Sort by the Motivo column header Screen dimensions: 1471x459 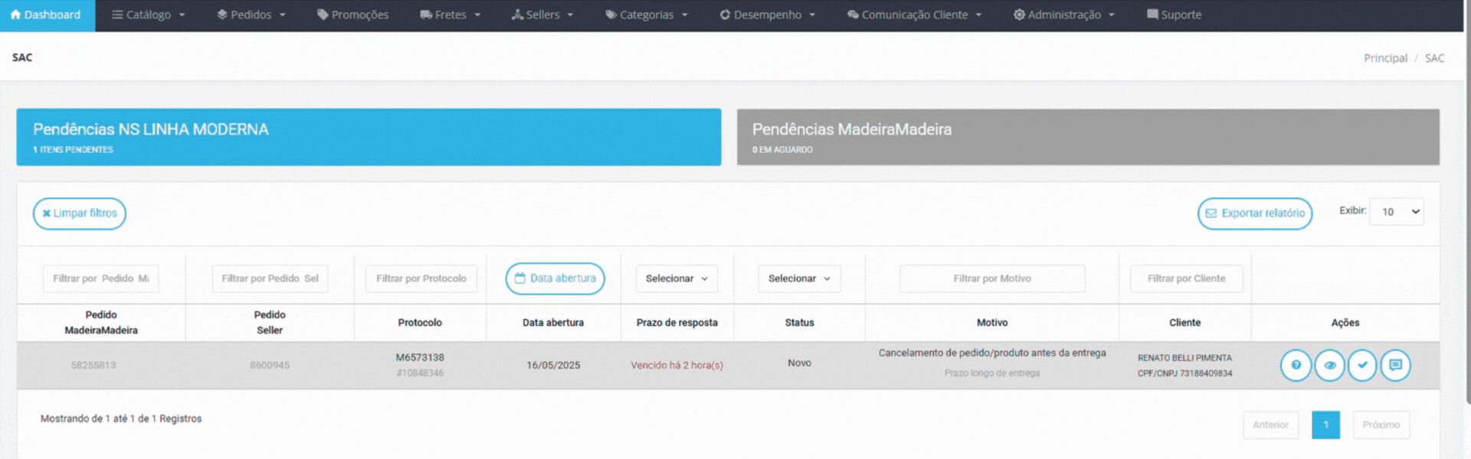(x=992, y=323)
